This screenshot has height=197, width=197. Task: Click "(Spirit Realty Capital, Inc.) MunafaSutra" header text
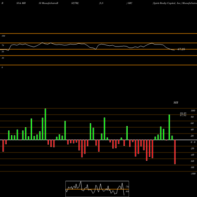[x=175, y=3]
